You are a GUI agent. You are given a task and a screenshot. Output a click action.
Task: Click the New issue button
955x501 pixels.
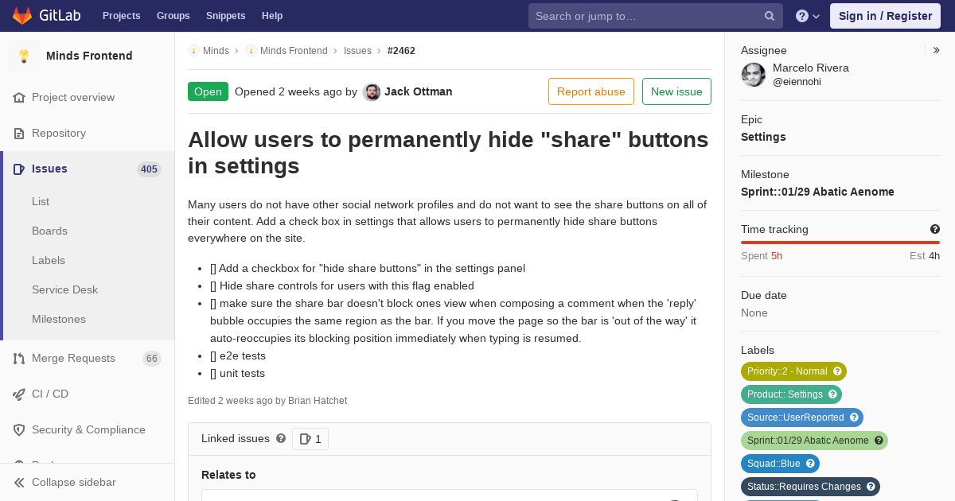676,91
